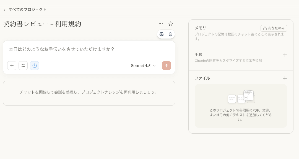The height and width of the screenshot is (159, 299).
Task: Expand the ファイル section with plus
Action: (x=285, y=78)
